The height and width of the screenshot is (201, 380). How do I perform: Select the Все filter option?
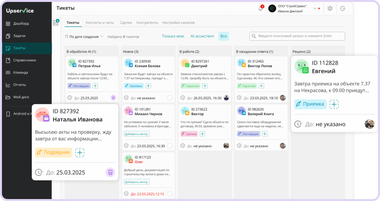click(224, 36)
